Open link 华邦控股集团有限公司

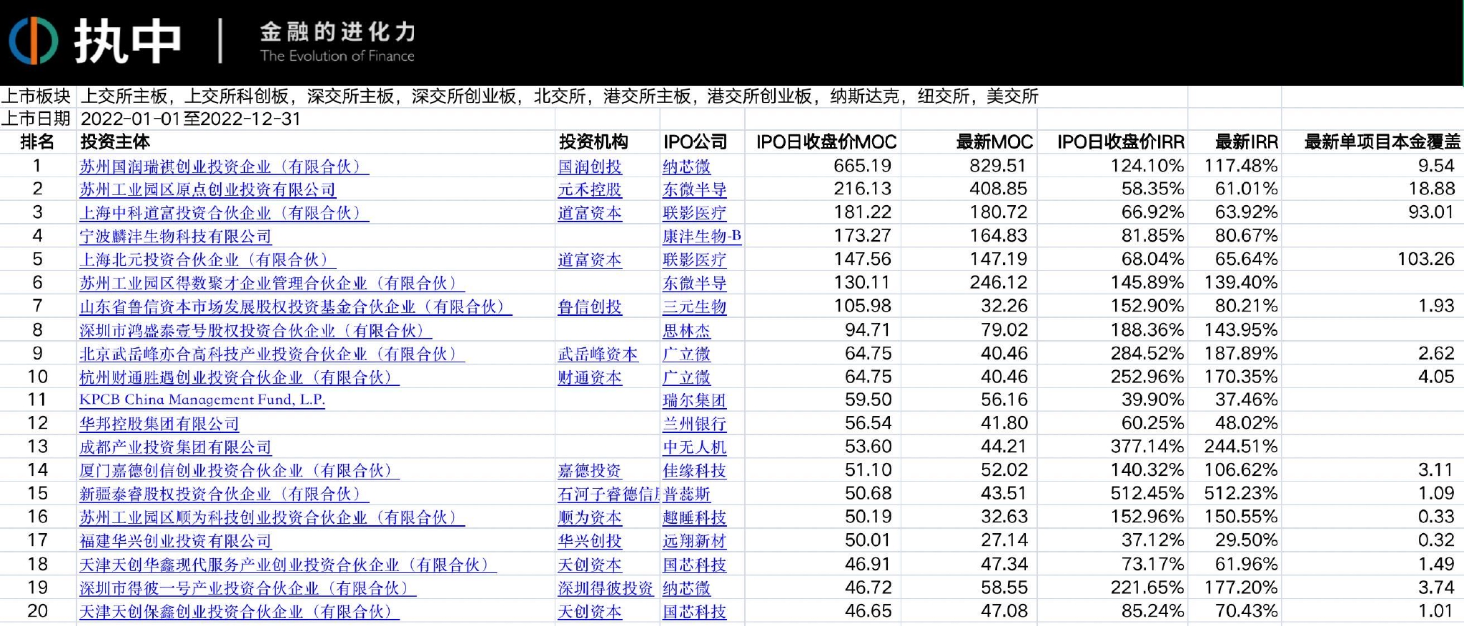point(159,424)
